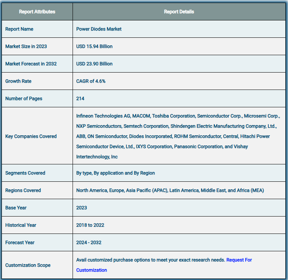288x280 pixels.
Task: Click the NXP Semiconductors company line
Action: (x=177, y=126)
